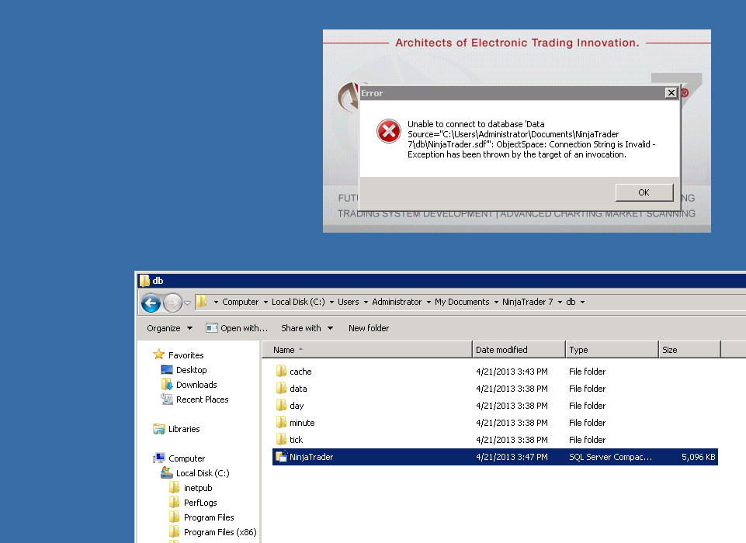746x543 pixels.
Task: Click the Local Disk drive icon in sidebar
Action: point(167,472)
